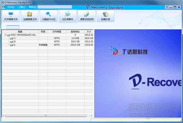Open 分区表操作 tool
The height and width of the screenshot is (123, 183).
pyautogui.click(x=68, y=16)
